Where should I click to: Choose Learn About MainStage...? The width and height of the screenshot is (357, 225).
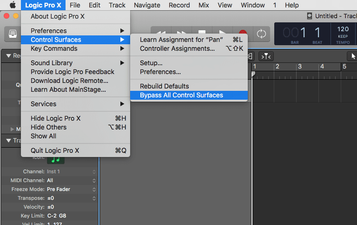(75, 89)
